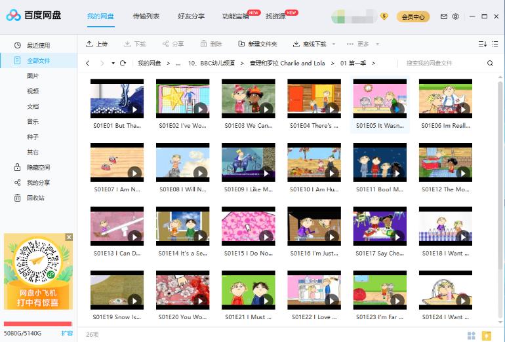Go back with the left arrow
This screenshot has width=505, height=342.
point(88,64)
